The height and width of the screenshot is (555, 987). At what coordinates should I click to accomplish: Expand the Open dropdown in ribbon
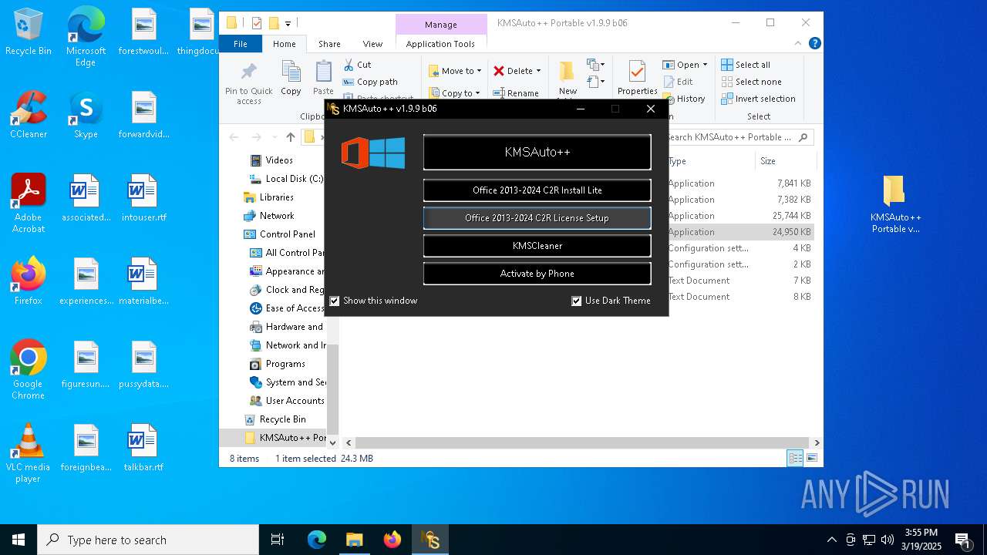pyautogui.click(x=705, y=65)
